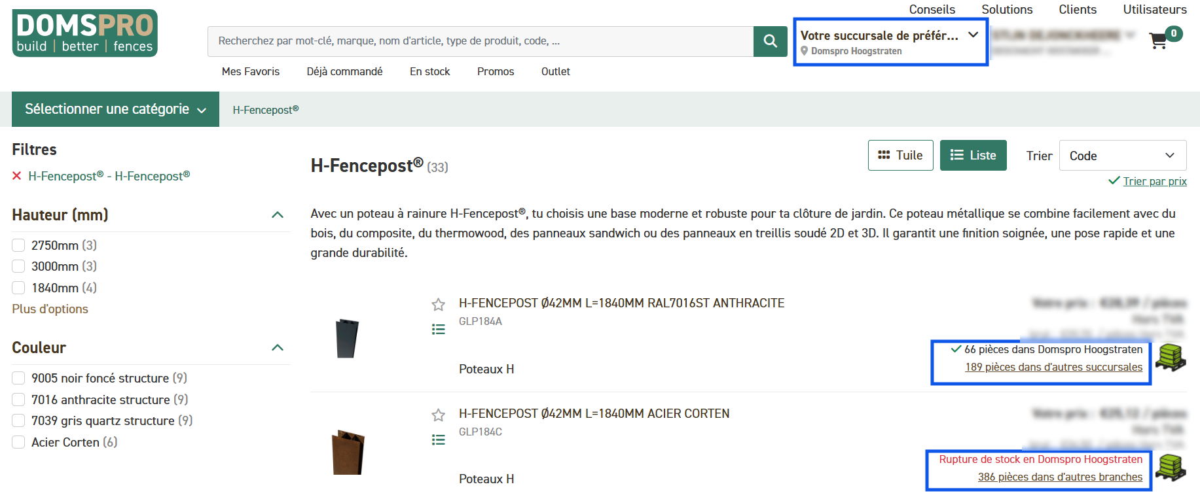Open the Conseils menu

(x=932, y=9)
